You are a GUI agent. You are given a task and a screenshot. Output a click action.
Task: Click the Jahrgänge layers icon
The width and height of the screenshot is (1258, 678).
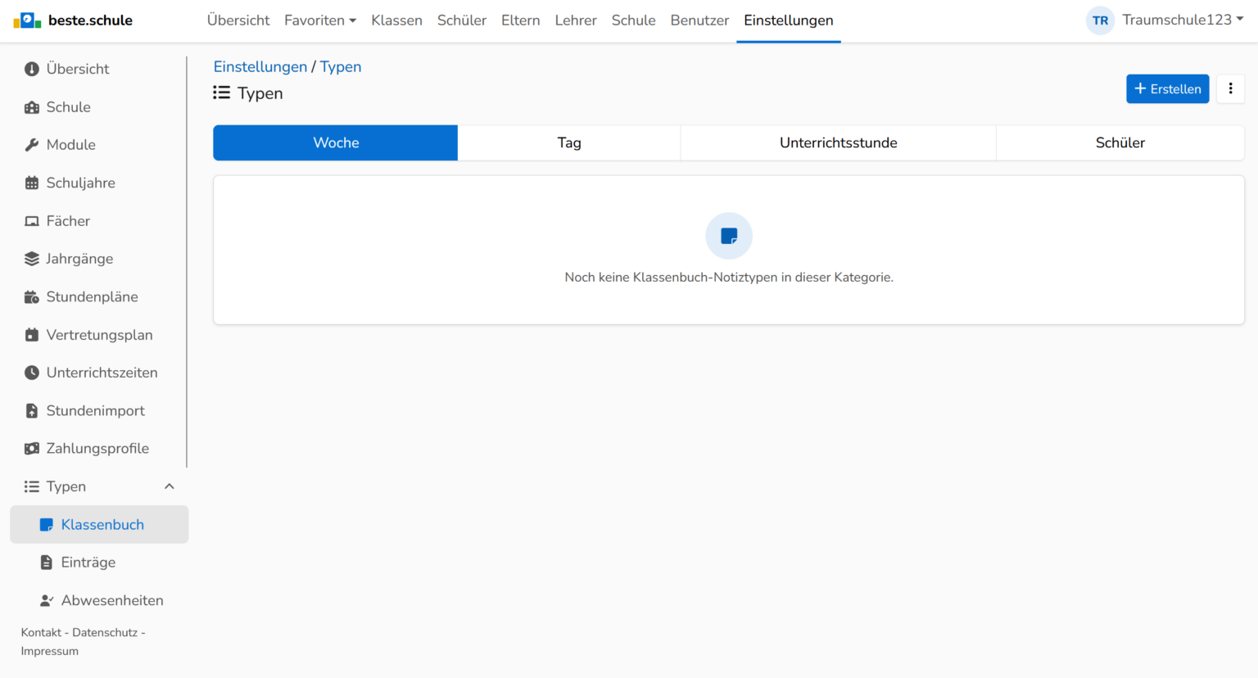click(x=32, y=259)
